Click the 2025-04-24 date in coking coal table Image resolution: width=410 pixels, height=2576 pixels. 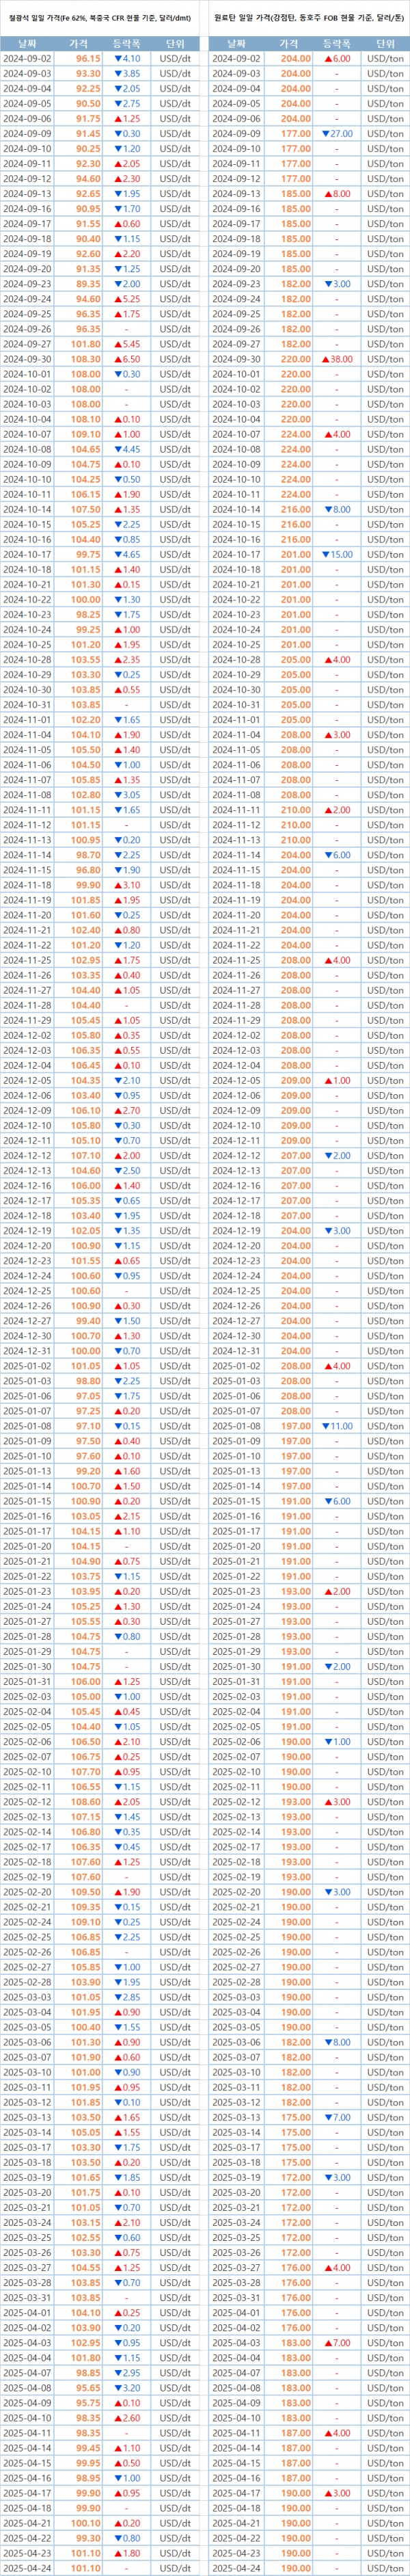tap(236, 2567)
